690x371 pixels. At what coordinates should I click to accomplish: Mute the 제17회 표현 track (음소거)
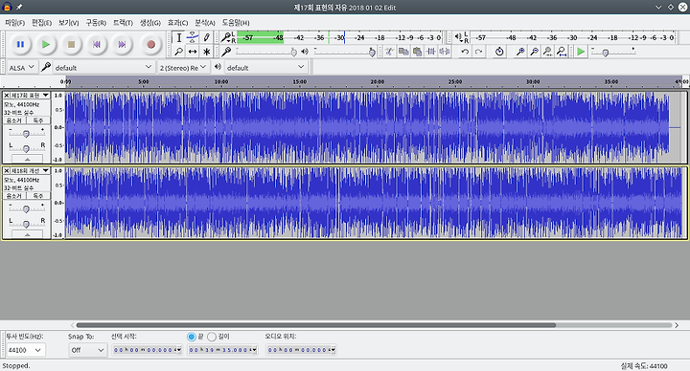tap(14, 120)
